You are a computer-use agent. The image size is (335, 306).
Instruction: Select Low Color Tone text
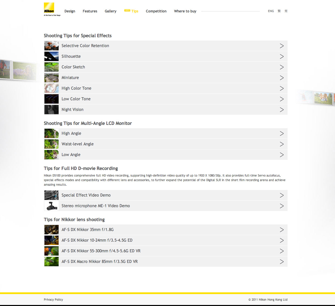[76, 99]
